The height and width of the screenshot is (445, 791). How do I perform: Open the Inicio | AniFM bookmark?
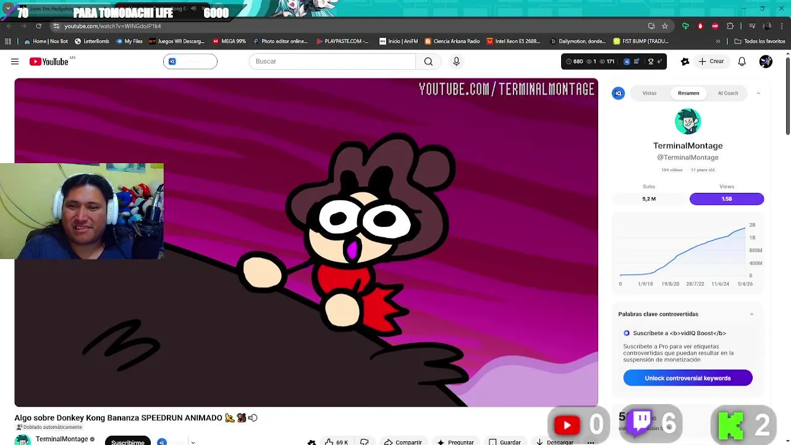pyautogui.click(x=399, y=41)
